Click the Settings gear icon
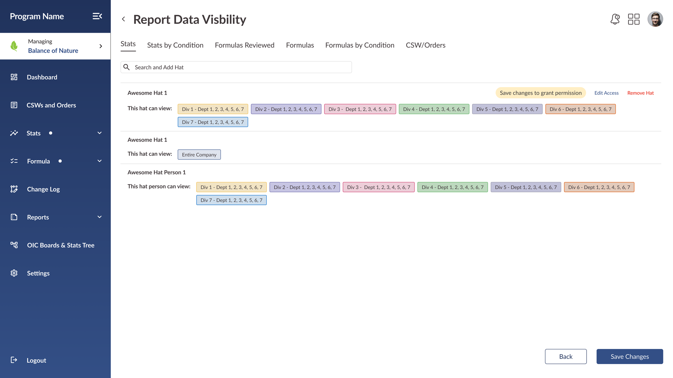This screenshot has width=673, height=378. click(14, 273)
